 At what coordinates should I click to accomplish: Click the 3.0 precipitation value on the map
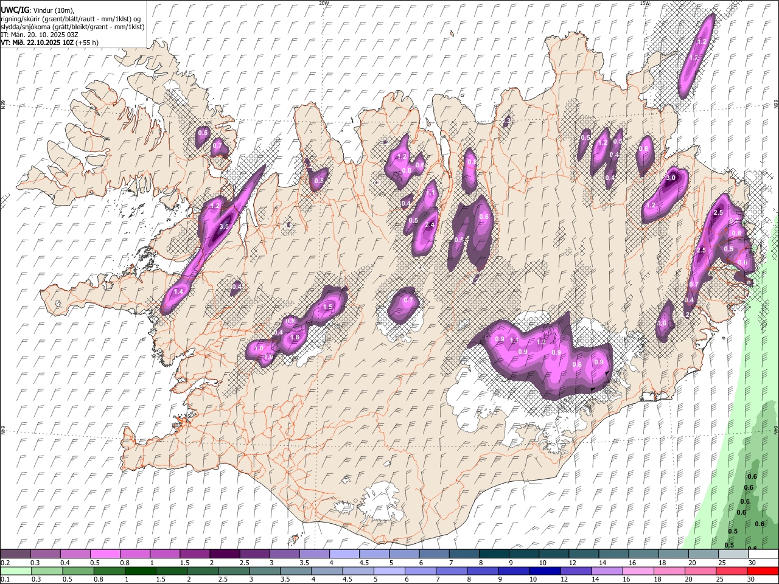pyautogui.click(x=671, y=178)
